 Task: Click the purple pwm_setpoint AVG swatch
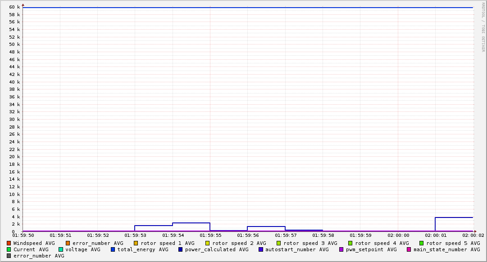click(341, 249)
